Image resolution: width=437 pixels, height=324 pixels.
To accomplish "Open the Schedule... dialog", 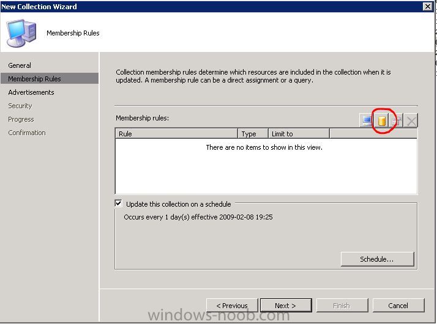I will [378, 259].
